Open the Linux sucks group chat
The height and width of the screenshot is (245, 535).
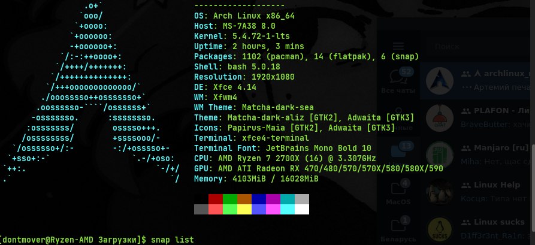click(x=476, y=227)
